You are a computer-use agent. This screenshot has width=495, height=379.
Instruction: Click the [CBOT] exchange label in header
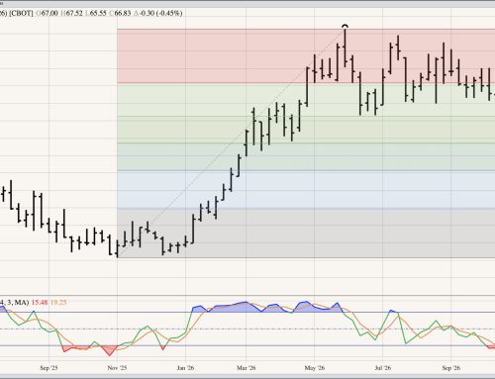coord(21,13)
